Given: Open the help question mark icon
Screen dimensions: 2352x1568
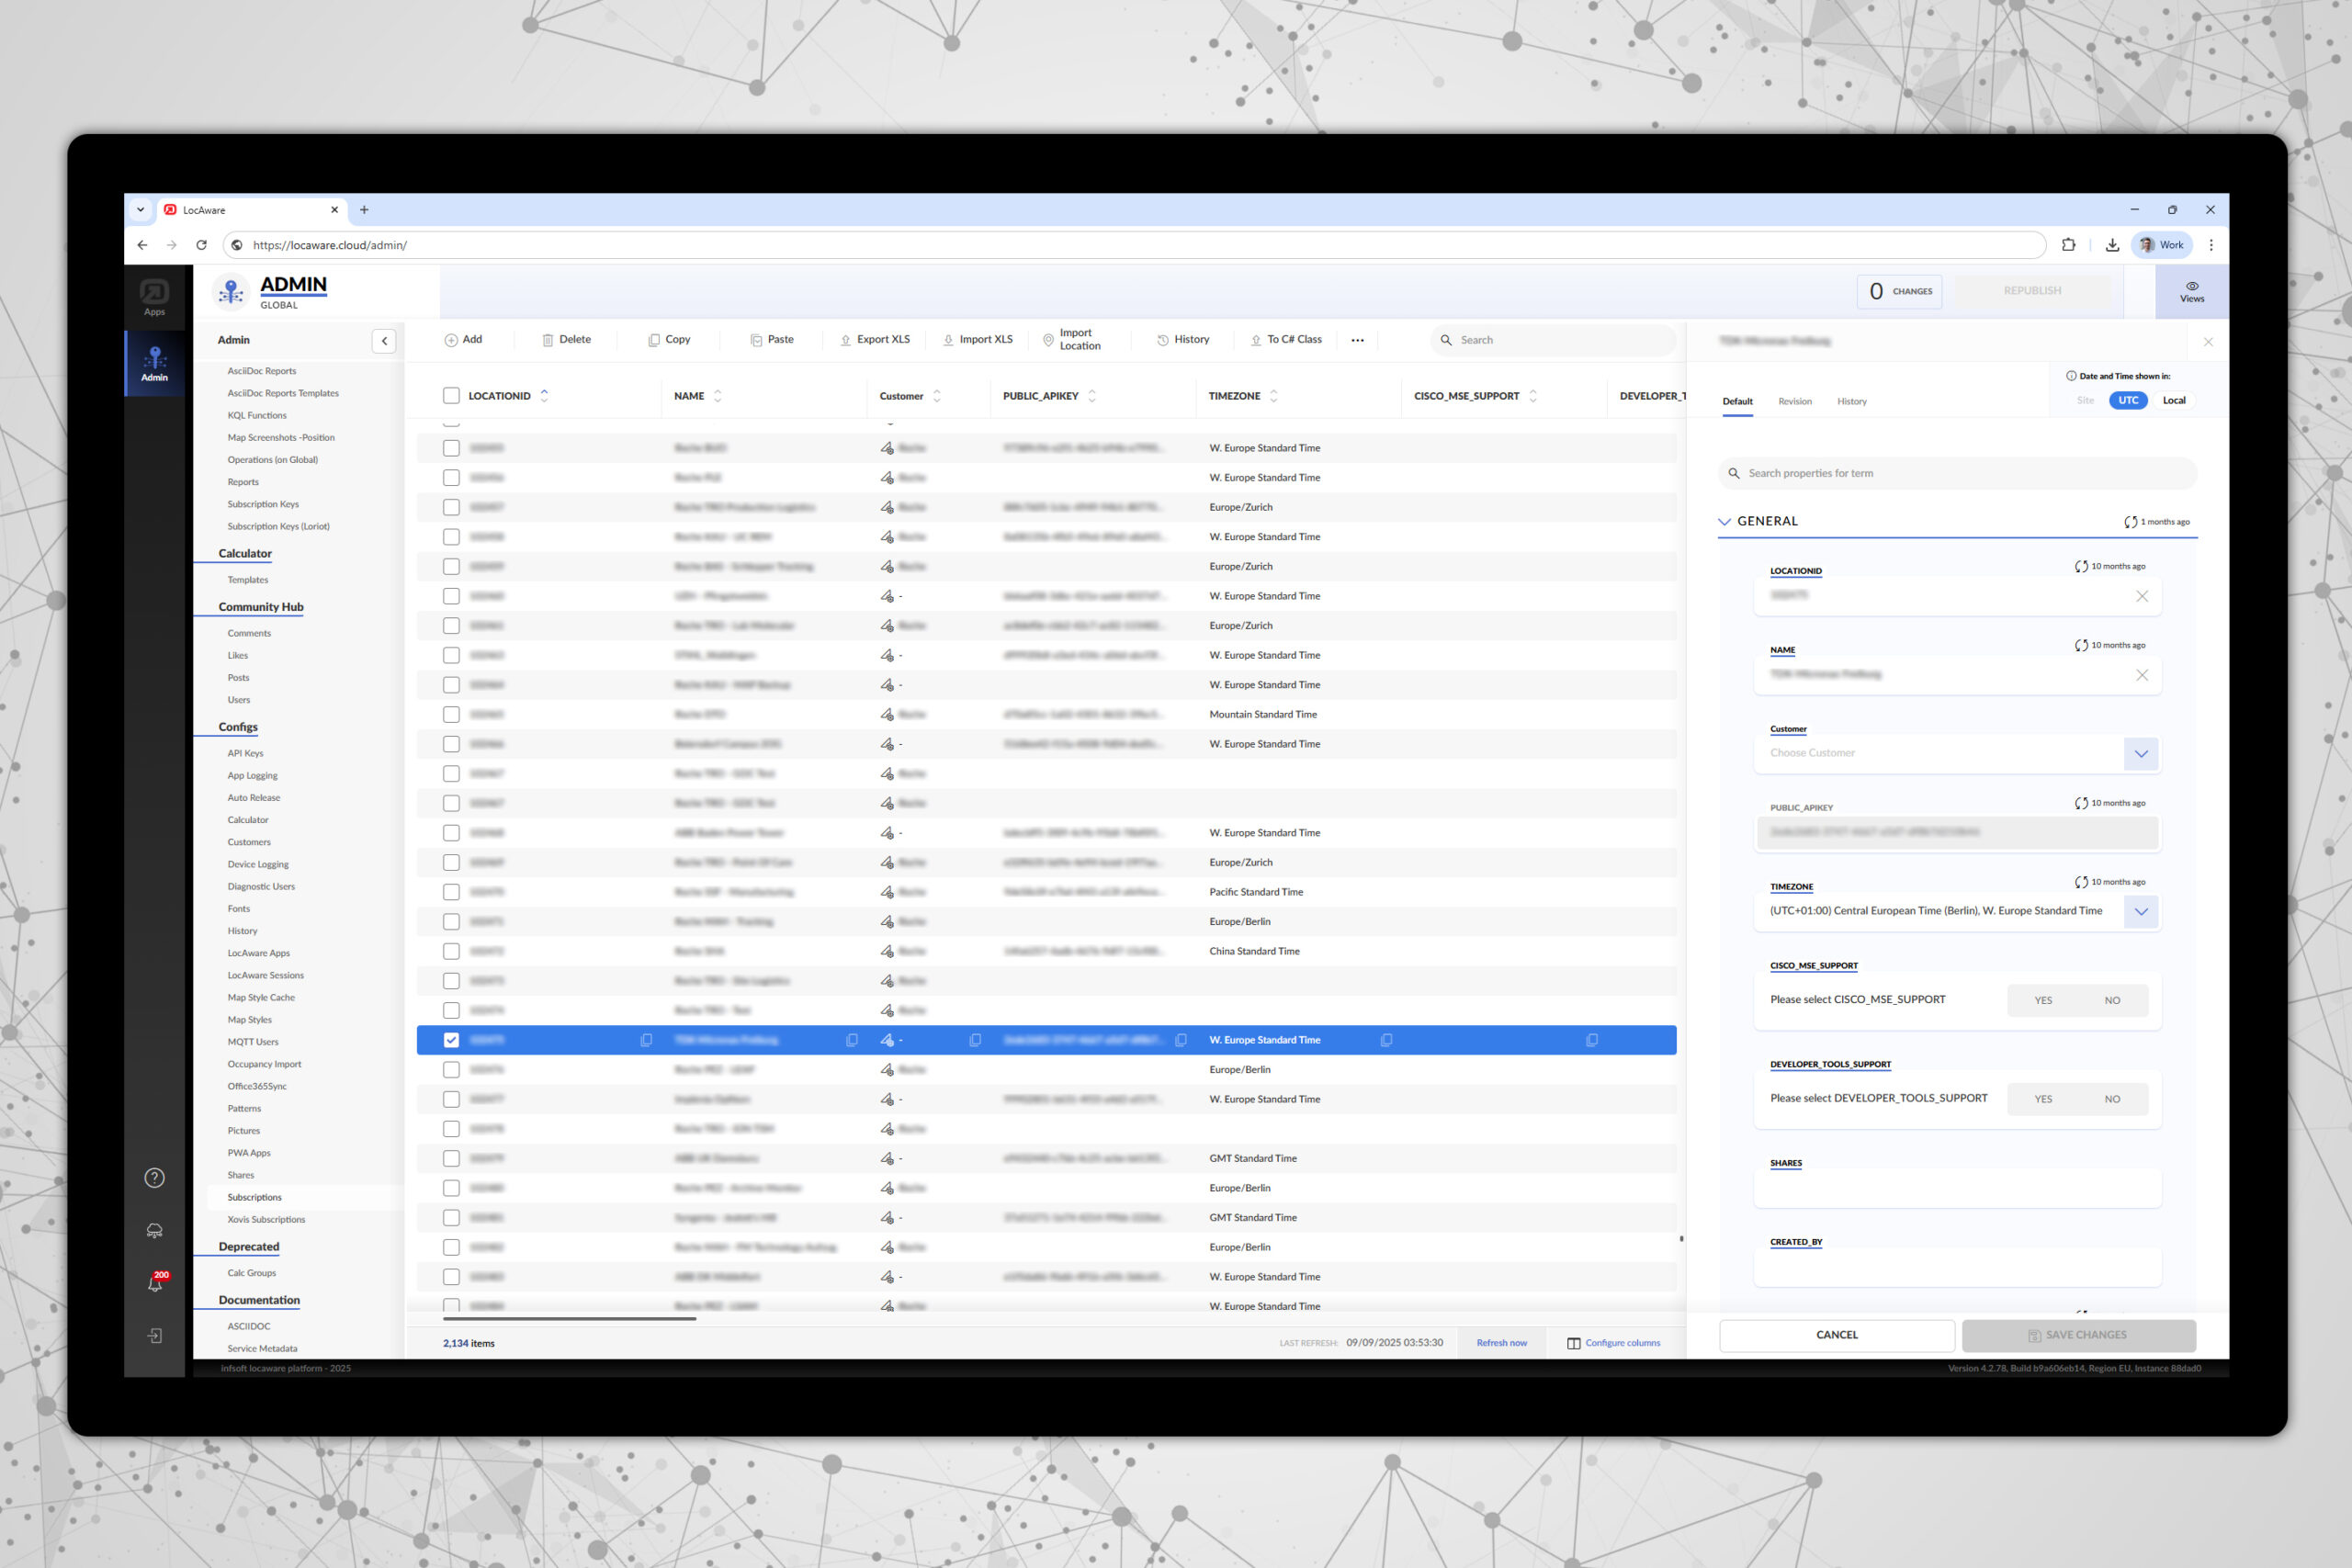Looking at the screenshot, I should [x=155, y=1178].
